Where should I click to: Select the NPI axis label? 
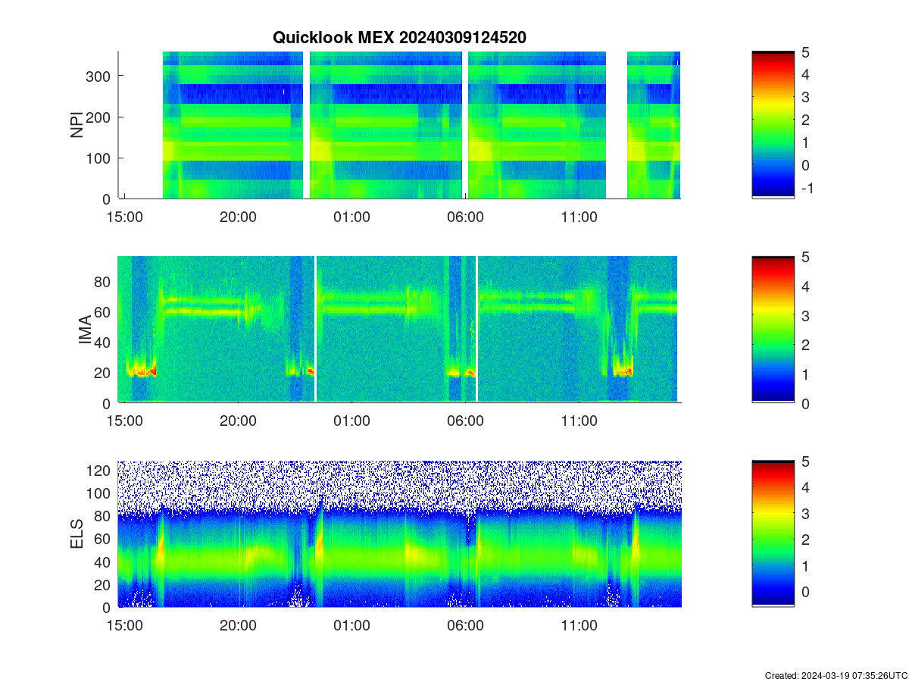pos(77,125)
